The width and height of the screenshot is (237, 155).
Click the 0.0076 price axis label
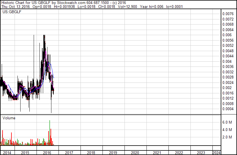(228, 14)
